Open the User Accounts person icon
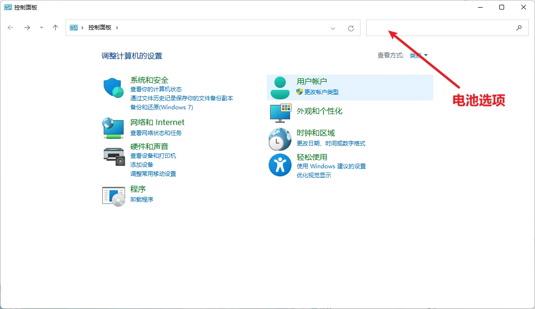The width and height of the screenshot is (535, 309). pos(280,87)
